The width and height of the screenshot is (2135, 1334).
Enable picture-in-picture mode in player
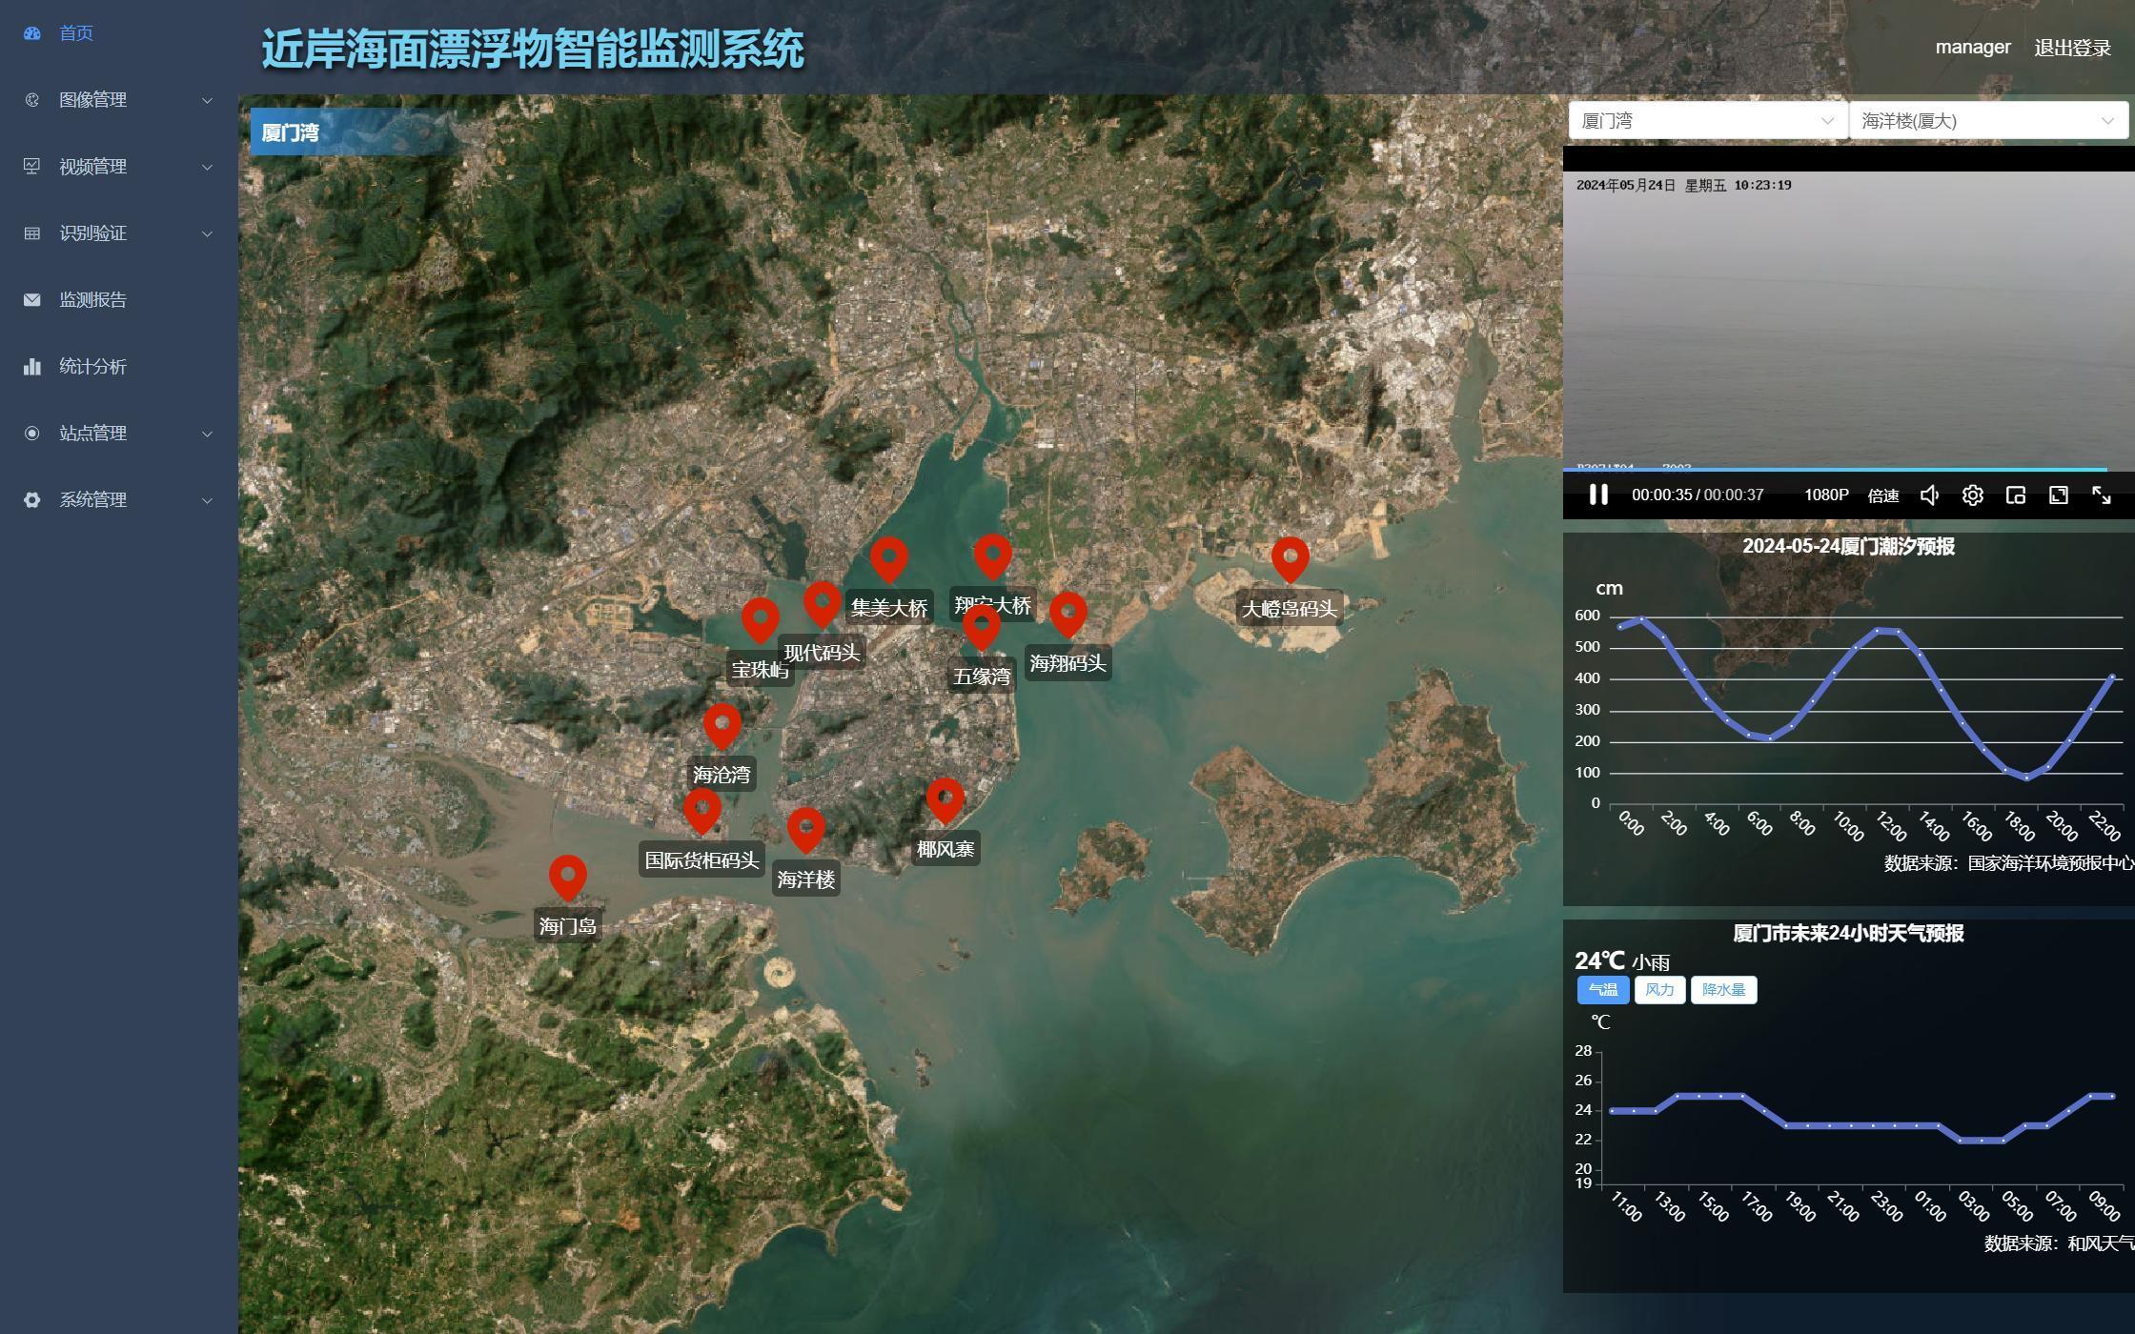(2015, 495)
